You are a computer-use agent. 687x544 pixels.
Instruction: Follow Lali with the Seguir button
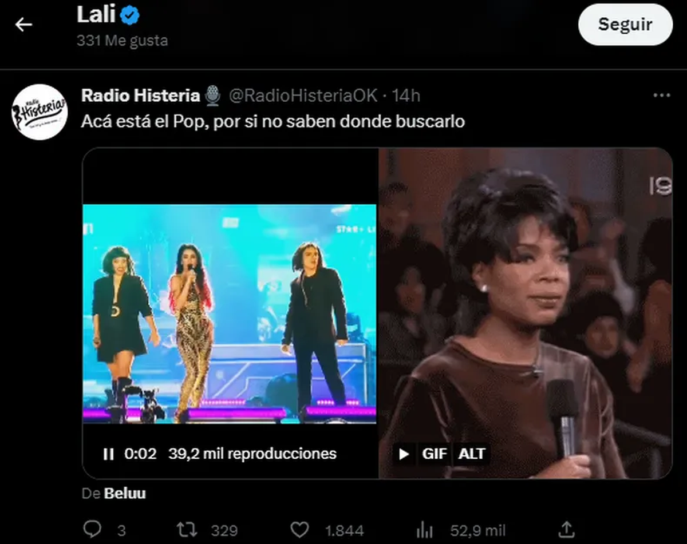click(625, 25)
